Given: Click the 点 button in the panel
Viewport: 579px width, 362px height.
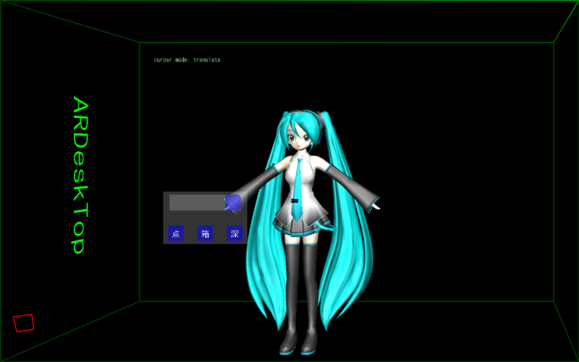Looking at the screenshot, I should pos(176,233).
